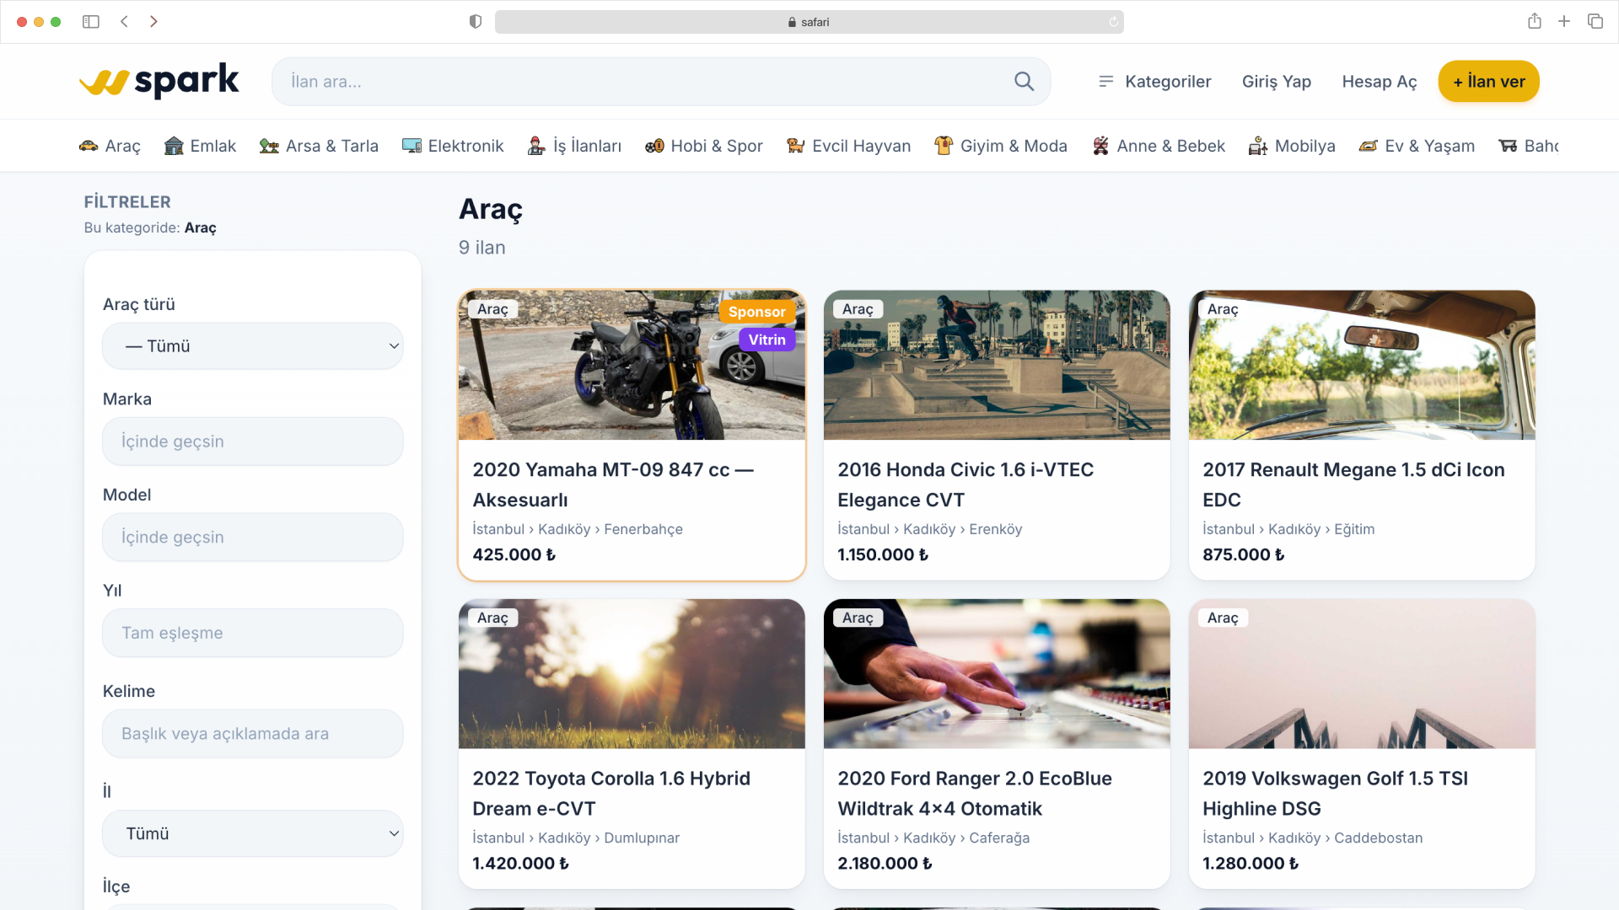Open the Hobi & Spor category tab
This screenshot has width=1619, height=910.
pyautogui.click(x=703, y=146)
